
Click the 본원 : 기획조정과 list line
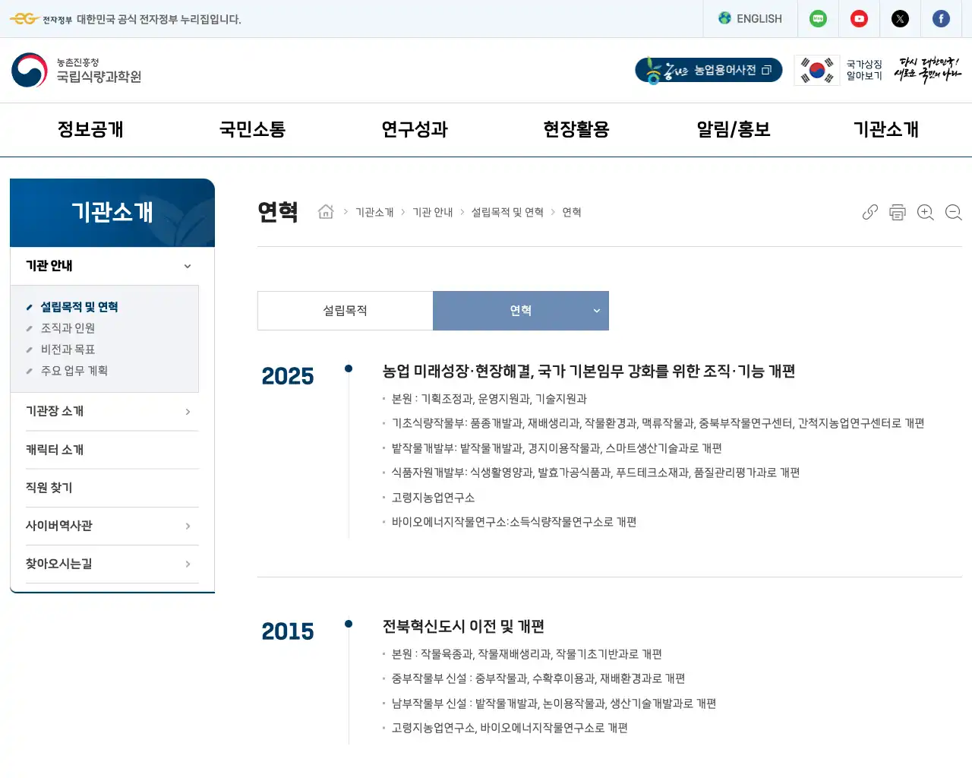pyautogui.click(x=489, y=399)
